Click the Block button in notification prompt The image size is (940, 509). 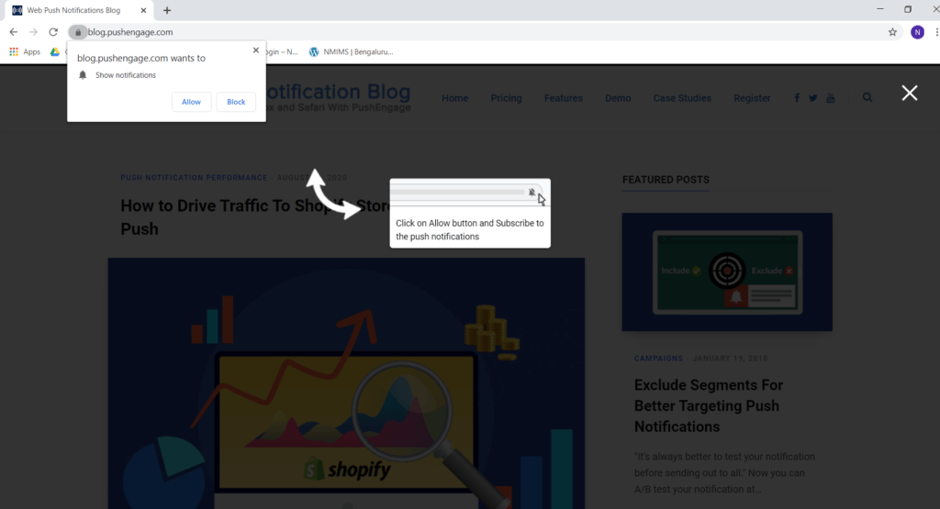pos(236,102)
